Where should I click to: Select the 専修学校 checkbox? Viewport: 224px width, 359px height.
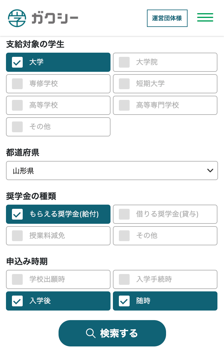(x=17, y=84)
